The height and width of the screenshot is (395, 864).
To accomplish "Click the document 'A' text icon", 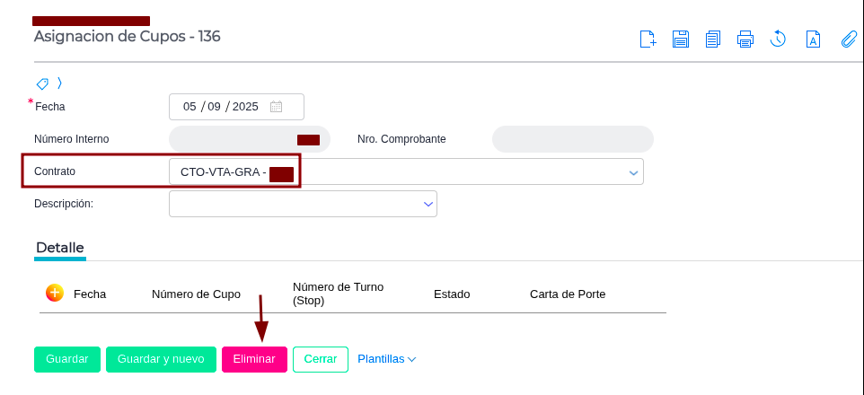I will coord(814,39).
